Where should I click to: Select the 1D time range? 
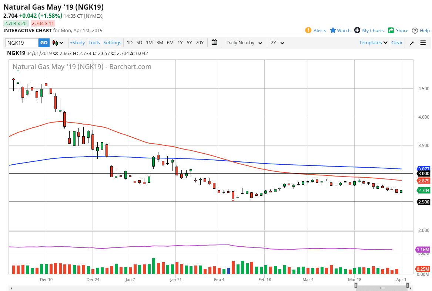pos(130,43)
